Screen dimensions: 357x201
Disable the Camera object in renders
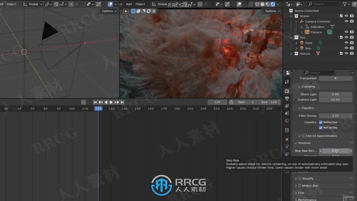352,32
